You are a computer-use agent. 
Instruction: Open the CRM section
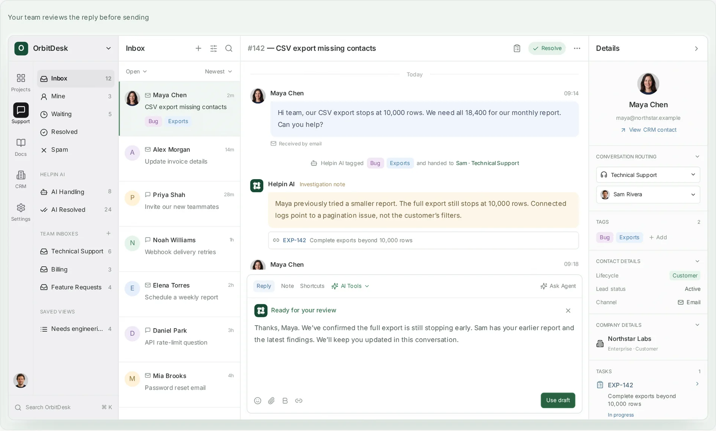coord(21,180)
